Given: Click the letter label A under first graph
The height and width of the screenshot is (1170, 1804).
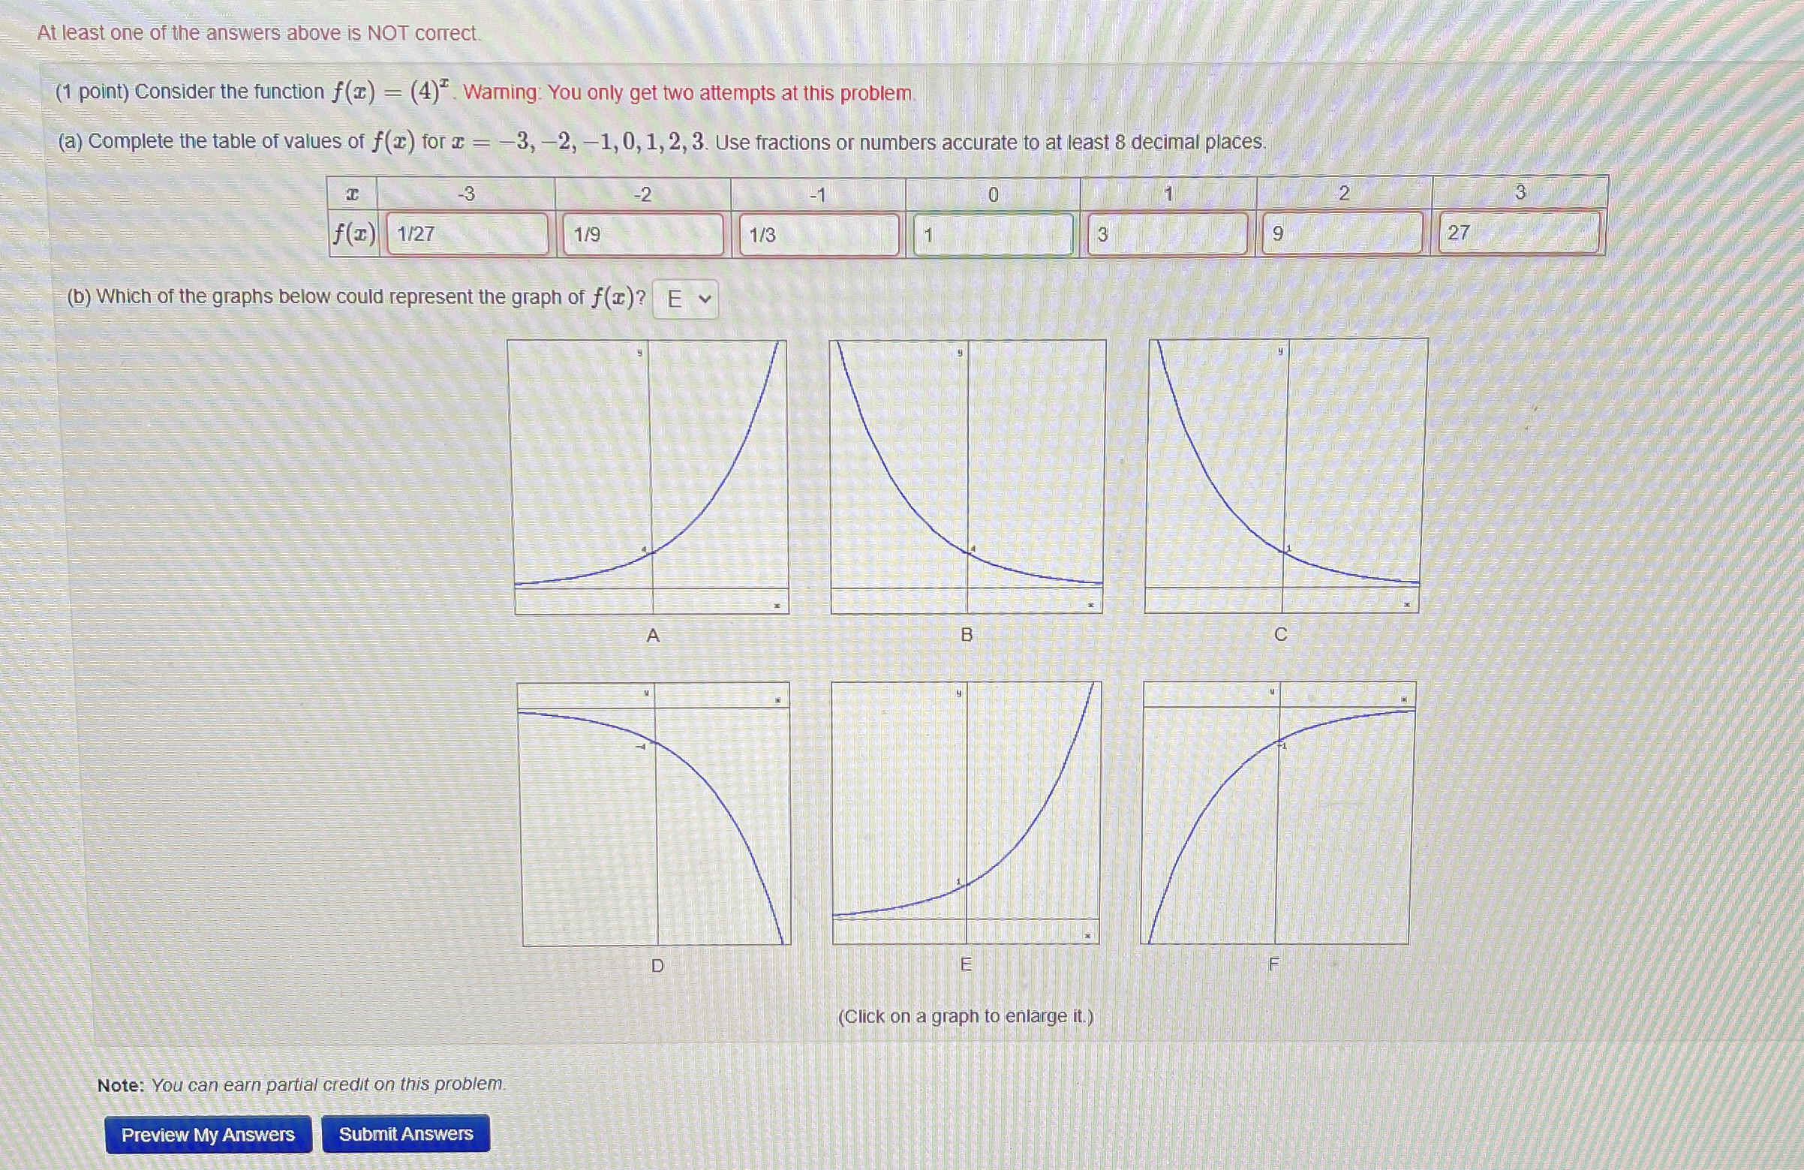Looking at the screenshot, I should tap(653, 636).
